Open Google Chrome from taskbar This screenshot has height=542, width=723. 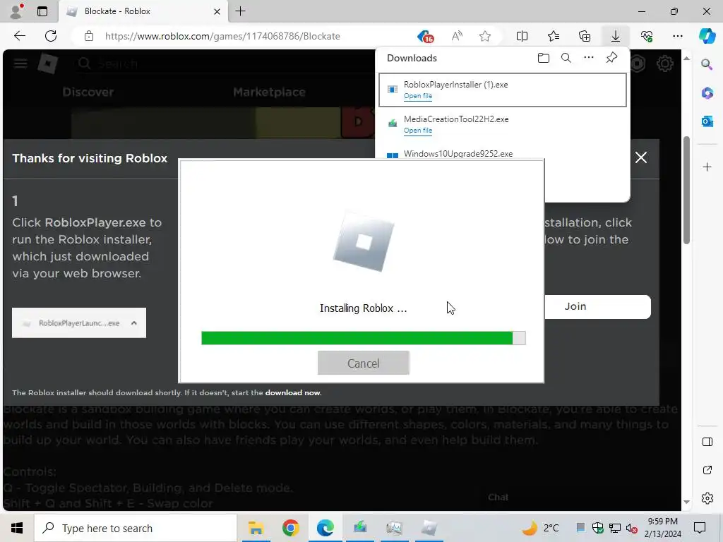[x=290, y=528]
